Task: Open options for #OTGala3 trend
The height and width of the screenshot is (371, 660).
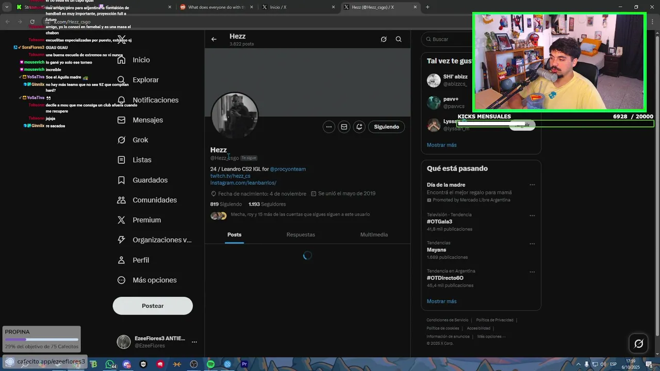Action: click(532, 215)
